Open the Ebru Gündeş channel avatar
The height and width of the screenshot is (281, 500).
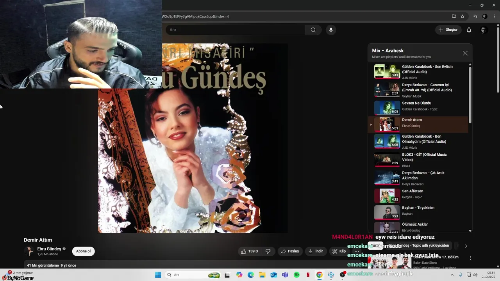(29, 251)
